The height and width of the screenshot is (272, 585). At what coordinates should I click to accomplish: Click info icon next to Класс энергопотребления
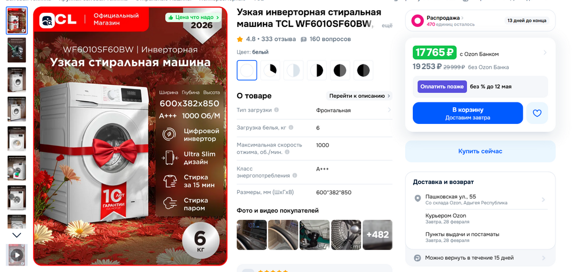coord(295,175)
